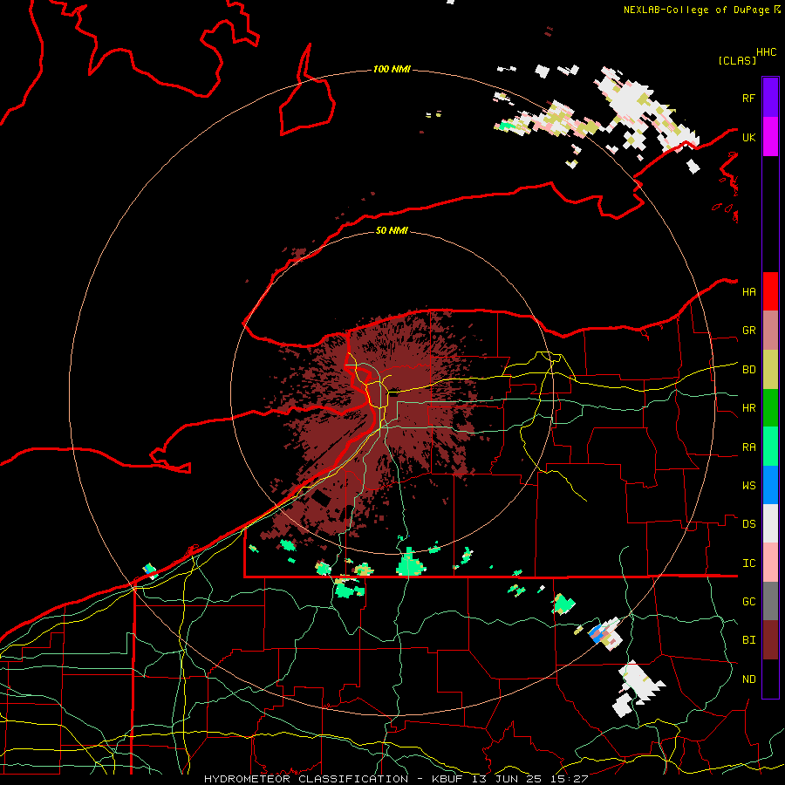Click the HA legend label
Image resolution: width=785 pixels, height=785 pixels.
pyautogui.click(x=748, y=292)
